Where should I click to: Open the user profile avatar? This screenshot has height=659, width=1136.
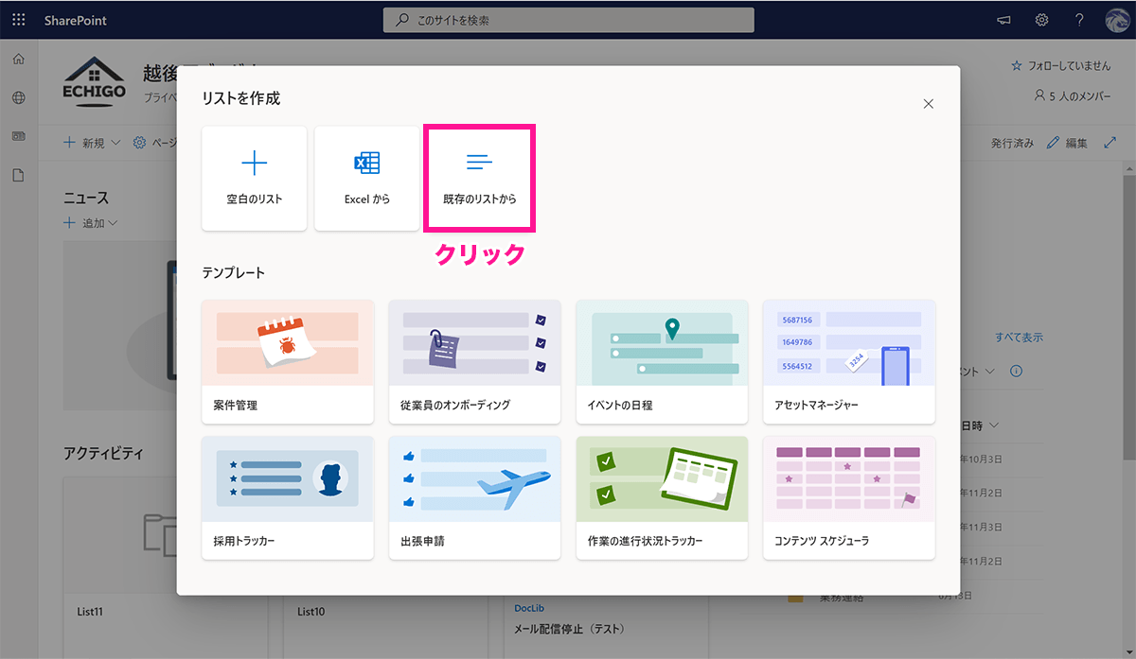tap(1117, 20)
